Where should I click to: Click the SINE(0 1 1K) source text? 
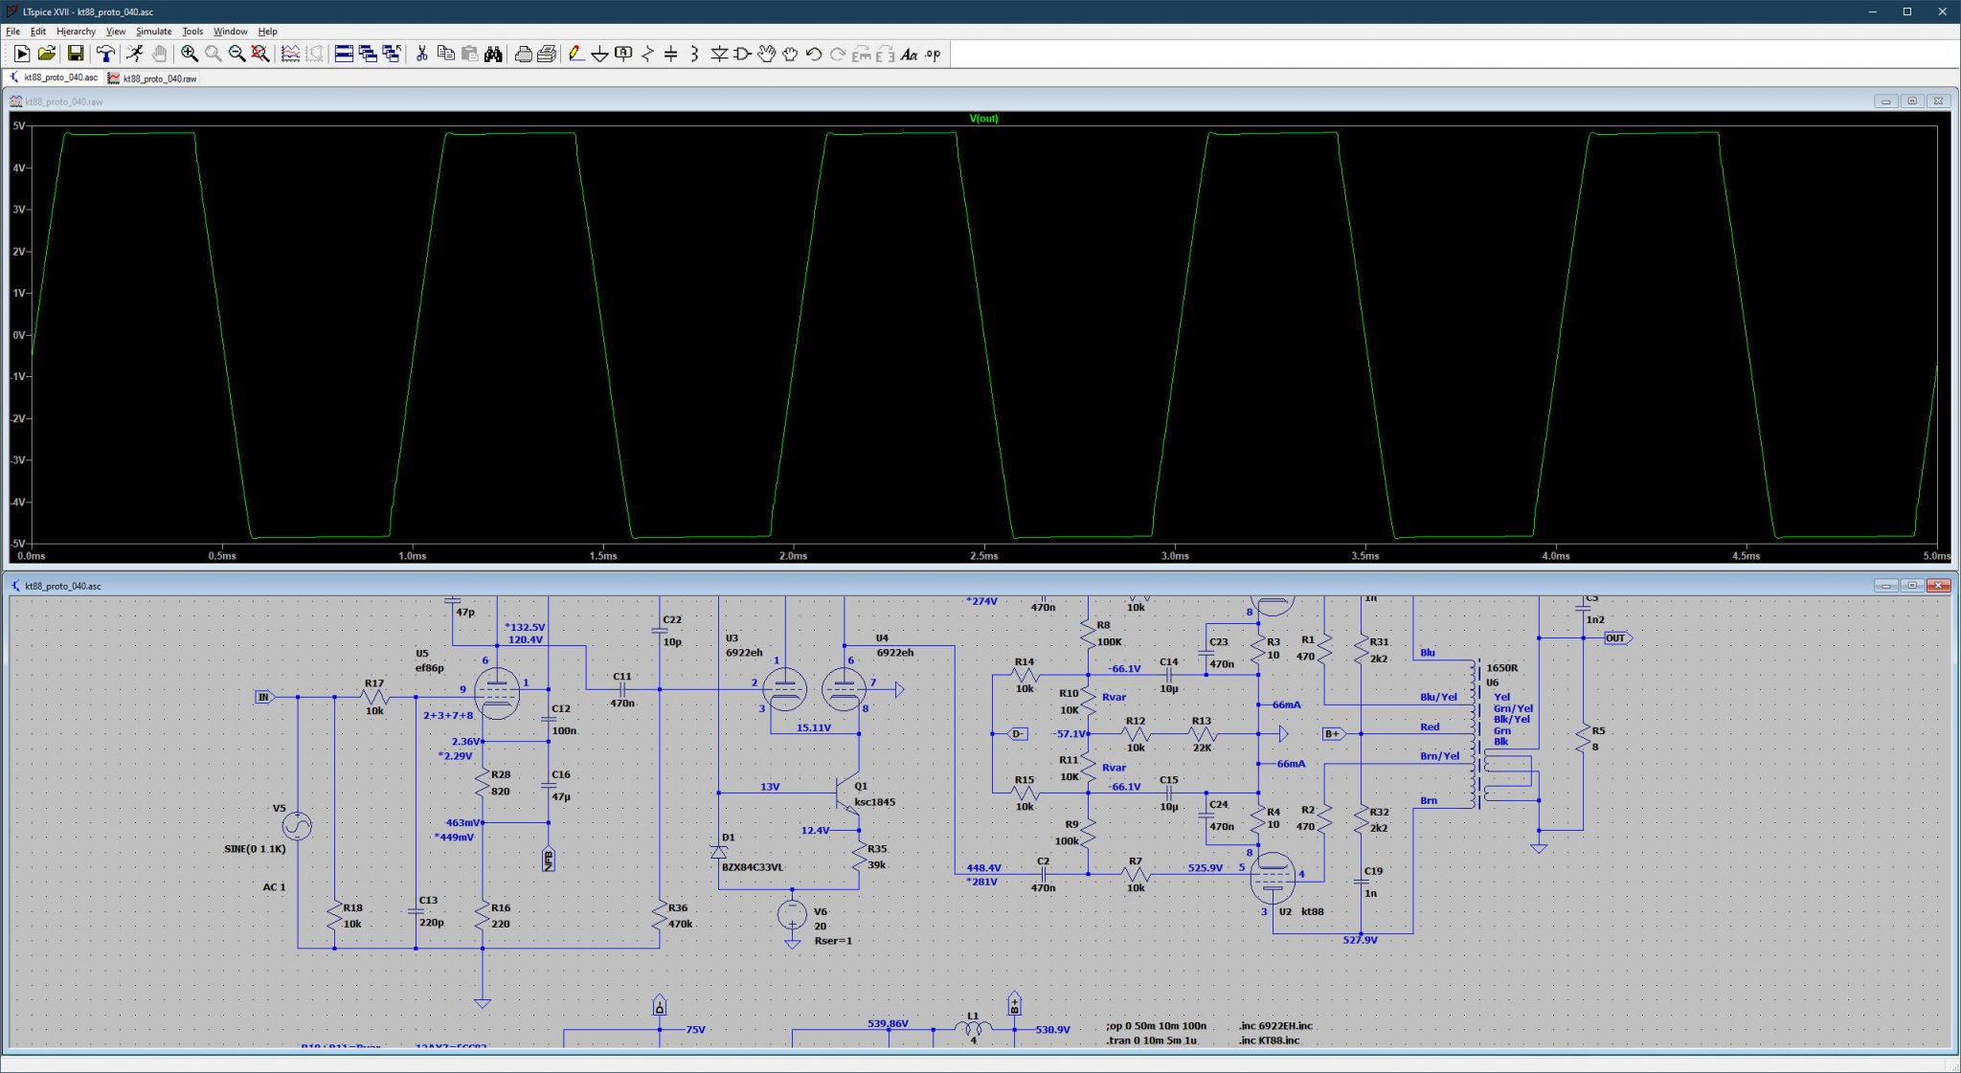click(x=255, y=849)
